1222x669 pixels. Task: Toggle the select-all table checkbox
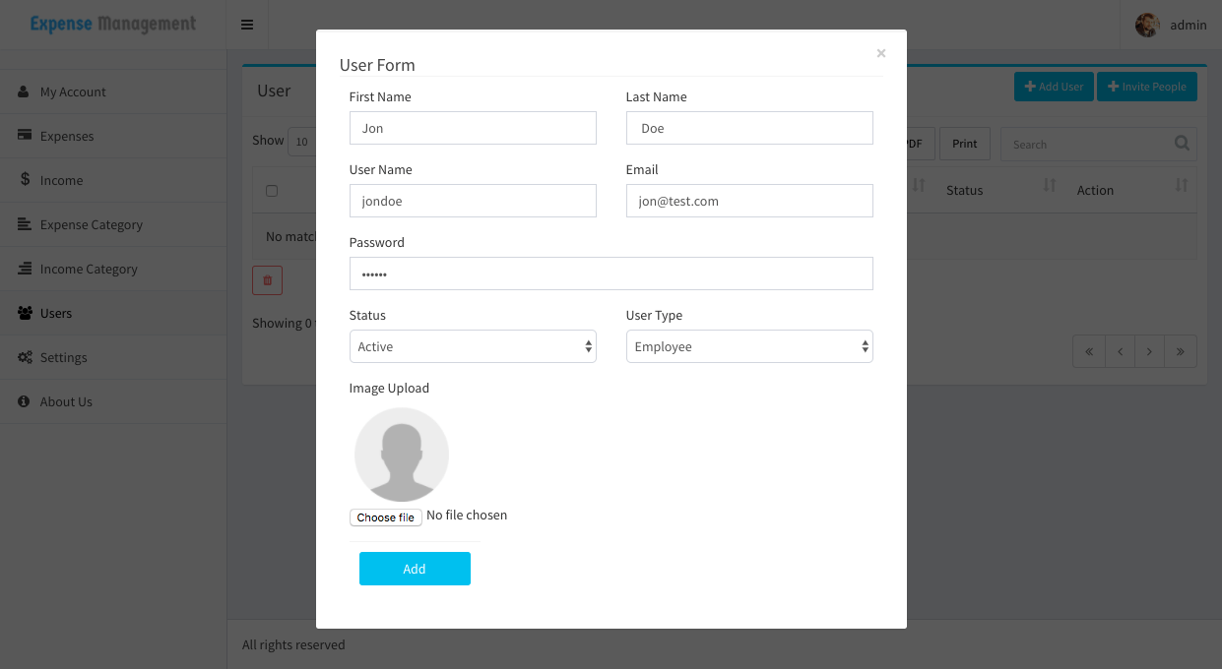coord(272,191)
